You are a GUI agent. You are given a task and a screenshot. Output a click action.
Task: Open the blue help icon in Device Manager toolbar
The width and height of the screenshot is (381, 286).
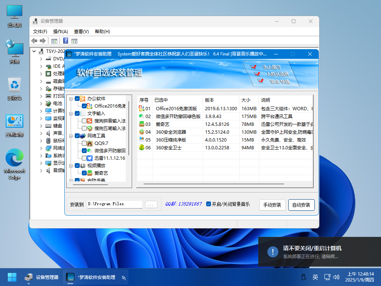[65, 41]
